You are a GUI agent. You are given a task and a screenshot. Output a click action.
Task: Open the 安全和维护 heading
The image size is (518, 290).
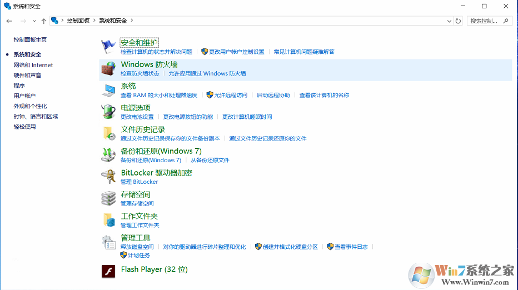click(139, 43)
